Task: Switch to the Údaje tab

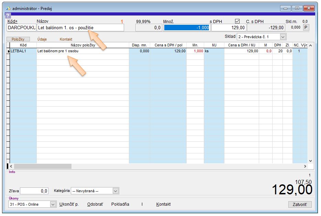Action: click(43, 39)
